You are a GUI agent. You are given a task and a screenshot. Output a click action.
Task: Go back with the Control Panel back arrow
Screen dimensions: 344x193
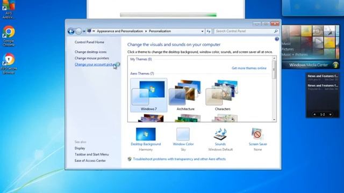(x=71, y=31)
